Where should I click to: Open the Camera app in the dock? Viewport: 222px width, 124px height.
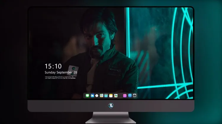tap(135, 95)
